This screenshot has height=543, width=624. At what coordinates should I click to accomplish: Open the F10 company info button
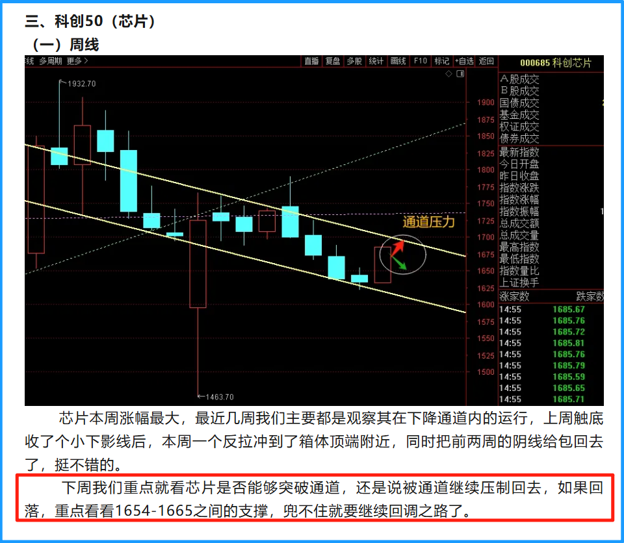(x=421, y=61)
